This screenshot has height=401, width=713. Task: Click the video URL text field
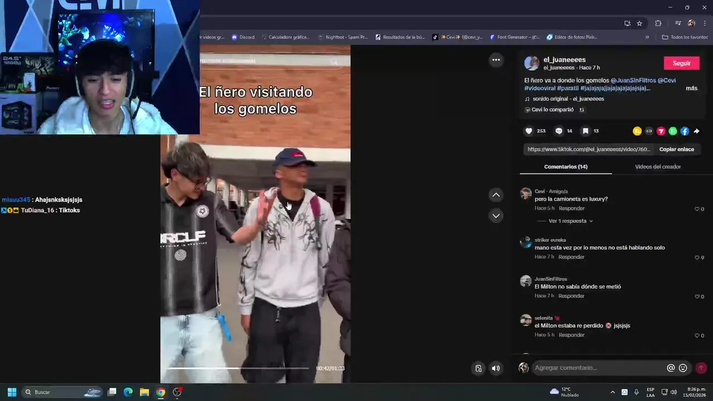pyautogui.click(x=588, y=149)
